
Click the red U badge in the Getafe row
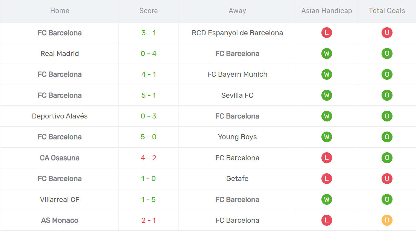point(387,179)
